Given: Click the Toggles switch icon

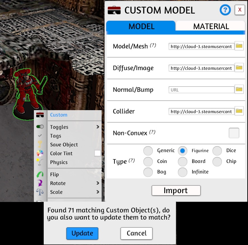Looking at the screenshot, I should tap(40, 127).
